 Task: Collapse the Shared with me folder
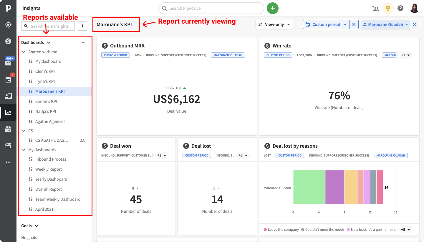24,52
